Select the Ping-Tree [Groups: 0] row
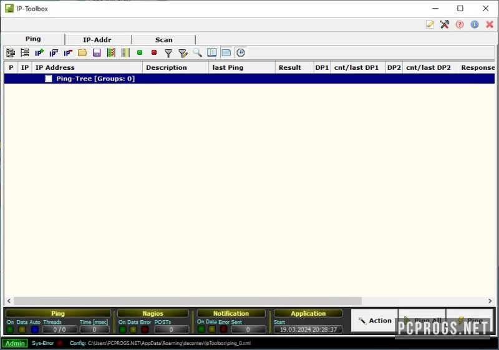The image size is (499, 350). pos(249,79)
